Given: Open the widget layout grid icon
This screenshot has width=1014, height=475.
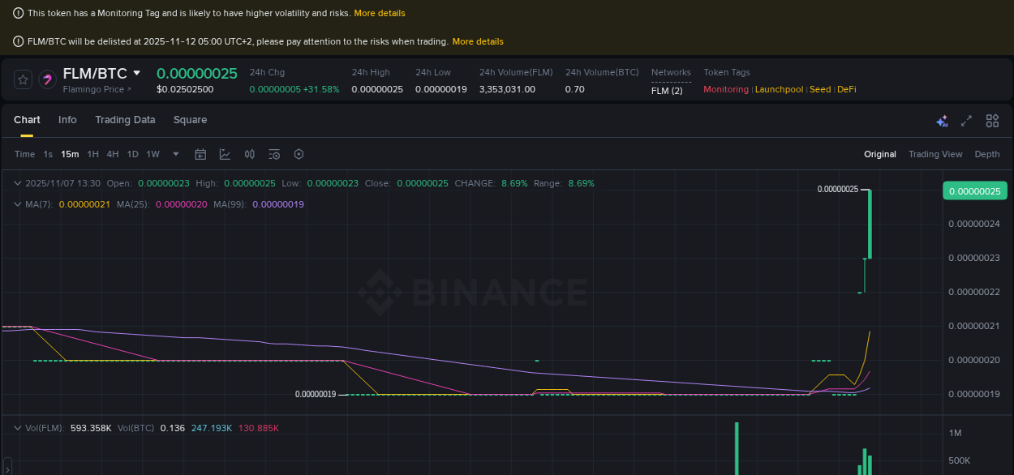Looking at the screenshot, I should pyautogui.click(x=992, y=120).
